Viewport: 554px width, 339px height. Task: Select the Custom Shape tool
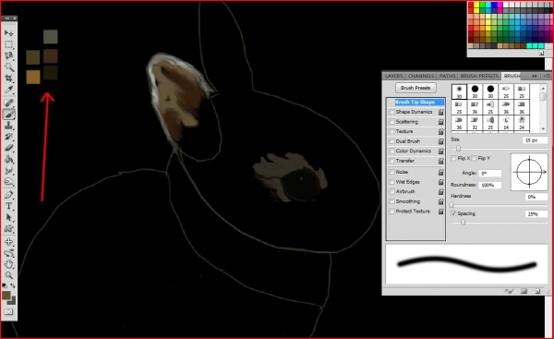click(9, 229)
